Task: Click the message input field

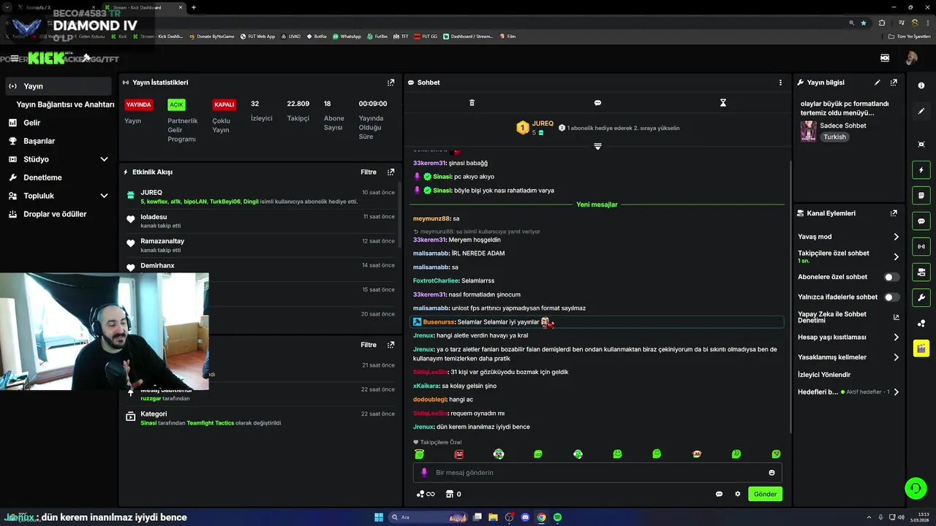Action: click(x=597, y=473)
